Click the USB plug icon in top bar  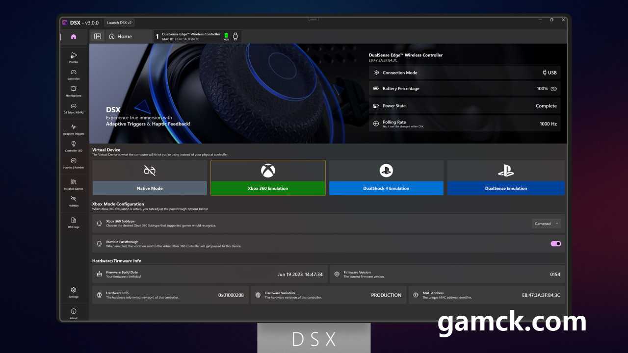(235, 36)
